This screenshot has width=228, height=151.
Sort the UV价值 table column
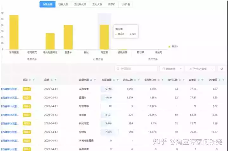(x=220, y=80)
